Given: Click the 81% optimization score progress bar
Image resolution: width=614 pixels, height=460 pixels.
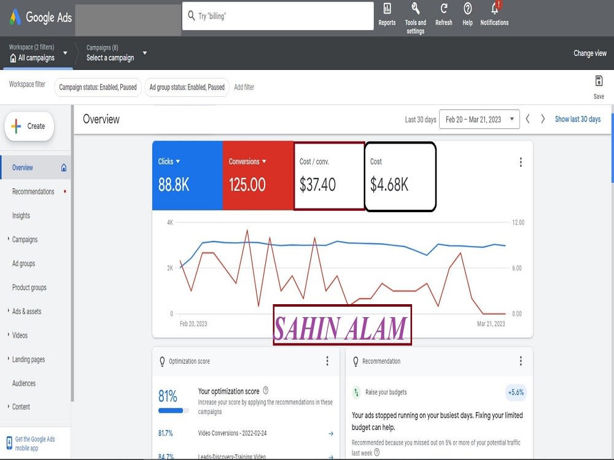Looking at the screenshot, I should click(x=174, y=411).
